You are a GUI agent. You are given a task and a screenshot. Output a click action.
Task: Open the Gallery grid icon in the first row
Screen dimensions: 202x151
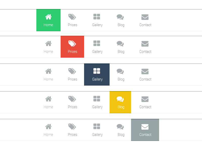(x=97, y=17)
